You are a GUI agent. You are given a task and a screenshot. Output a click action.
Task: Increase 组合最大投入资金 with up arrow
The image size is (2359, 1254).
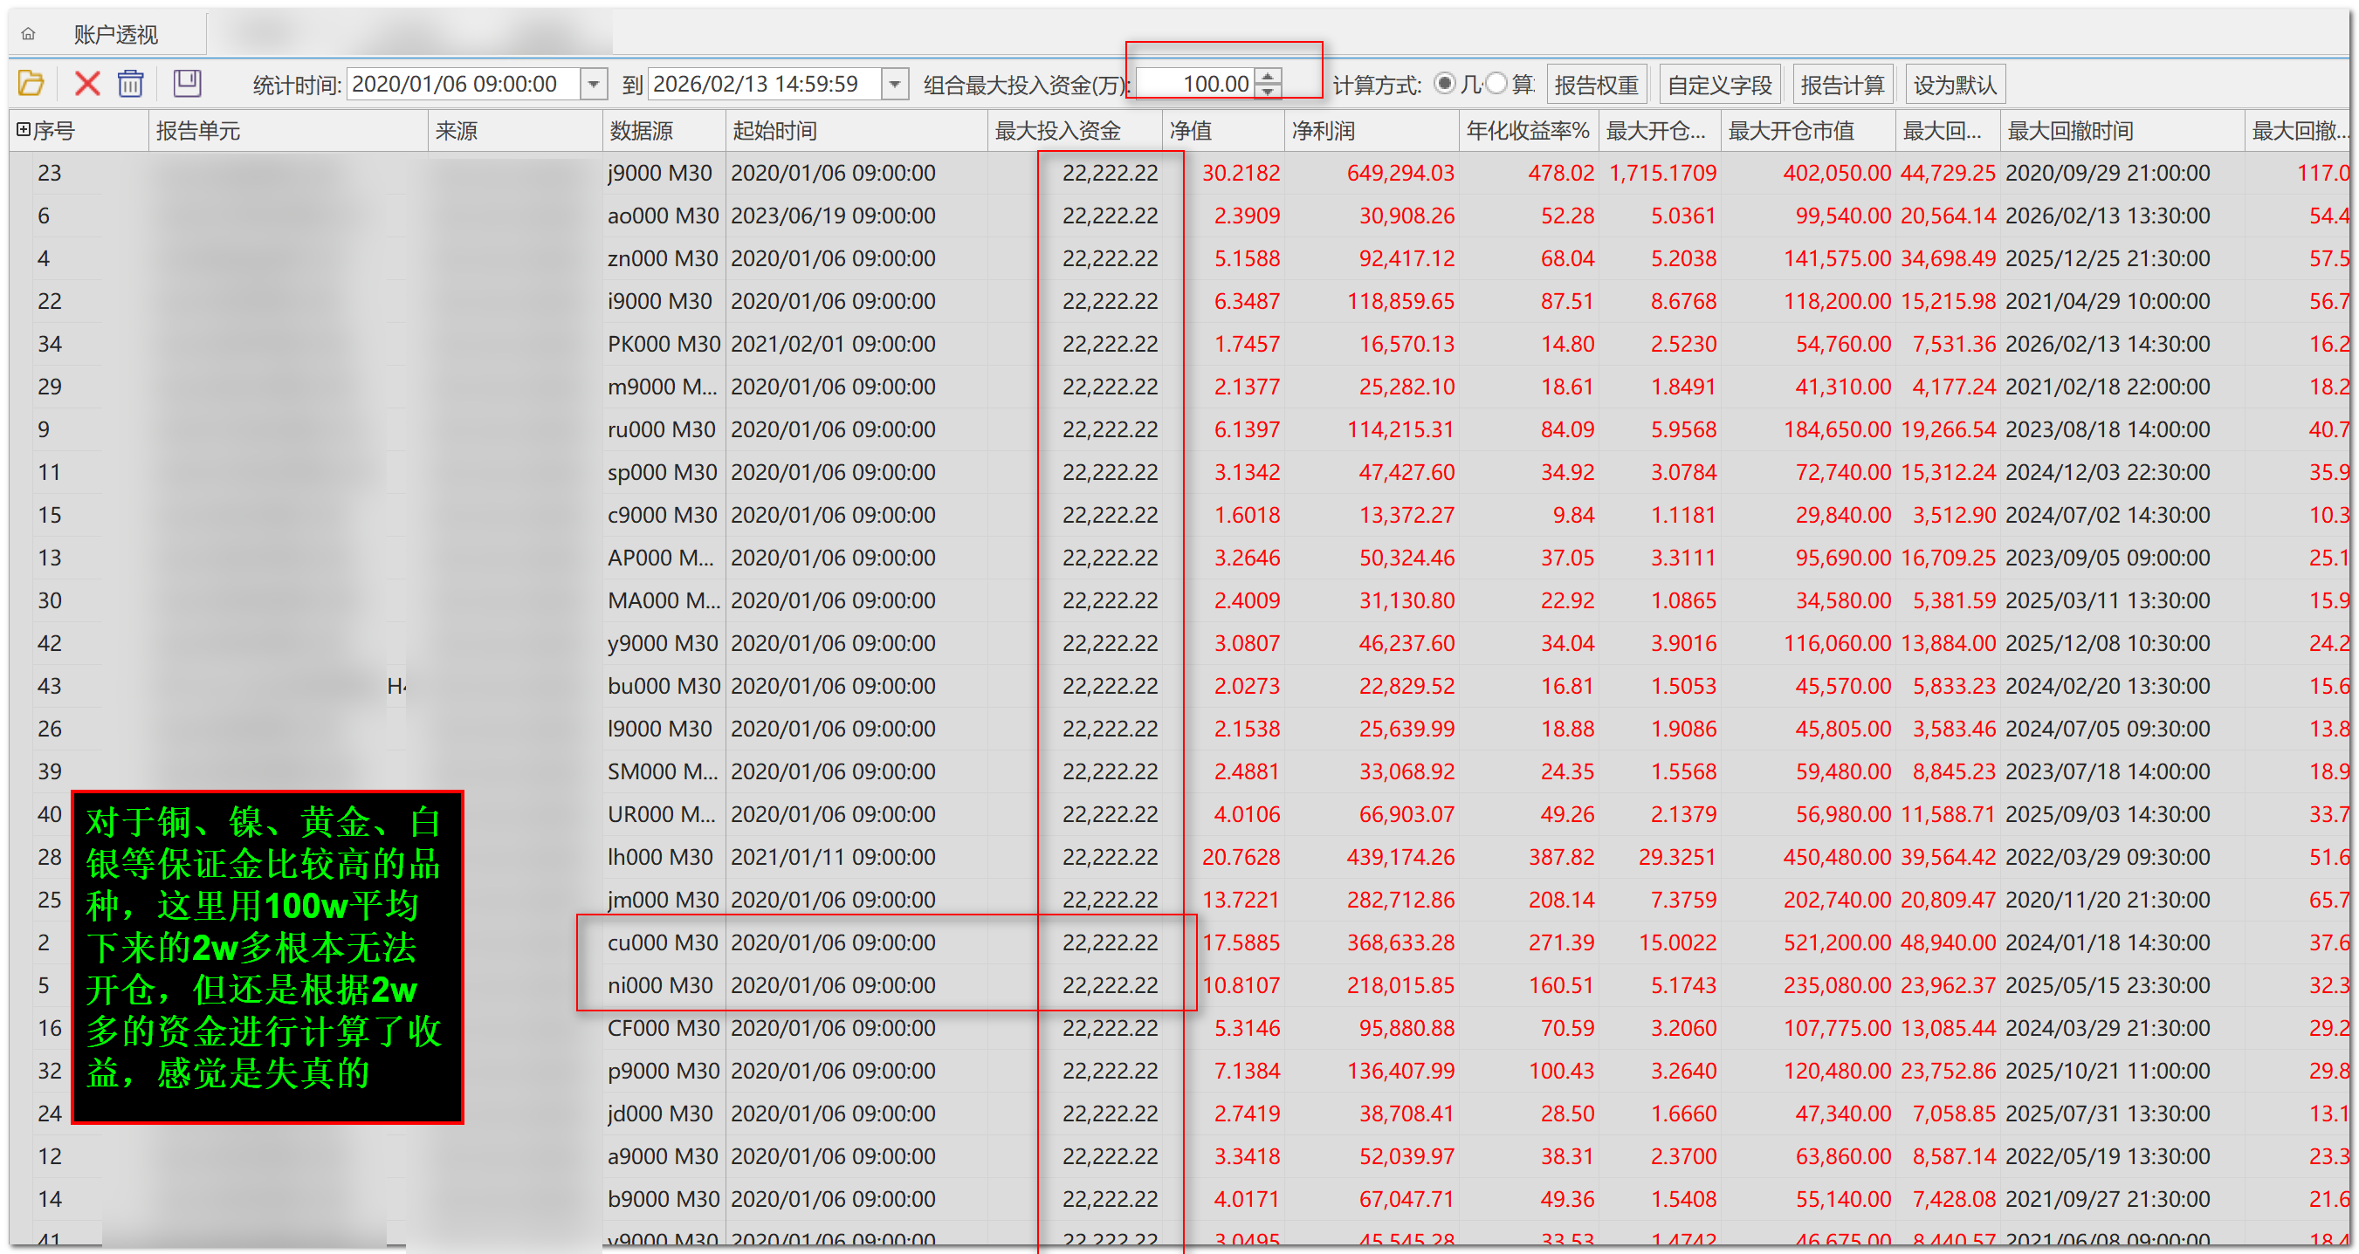coord(1269,77)
